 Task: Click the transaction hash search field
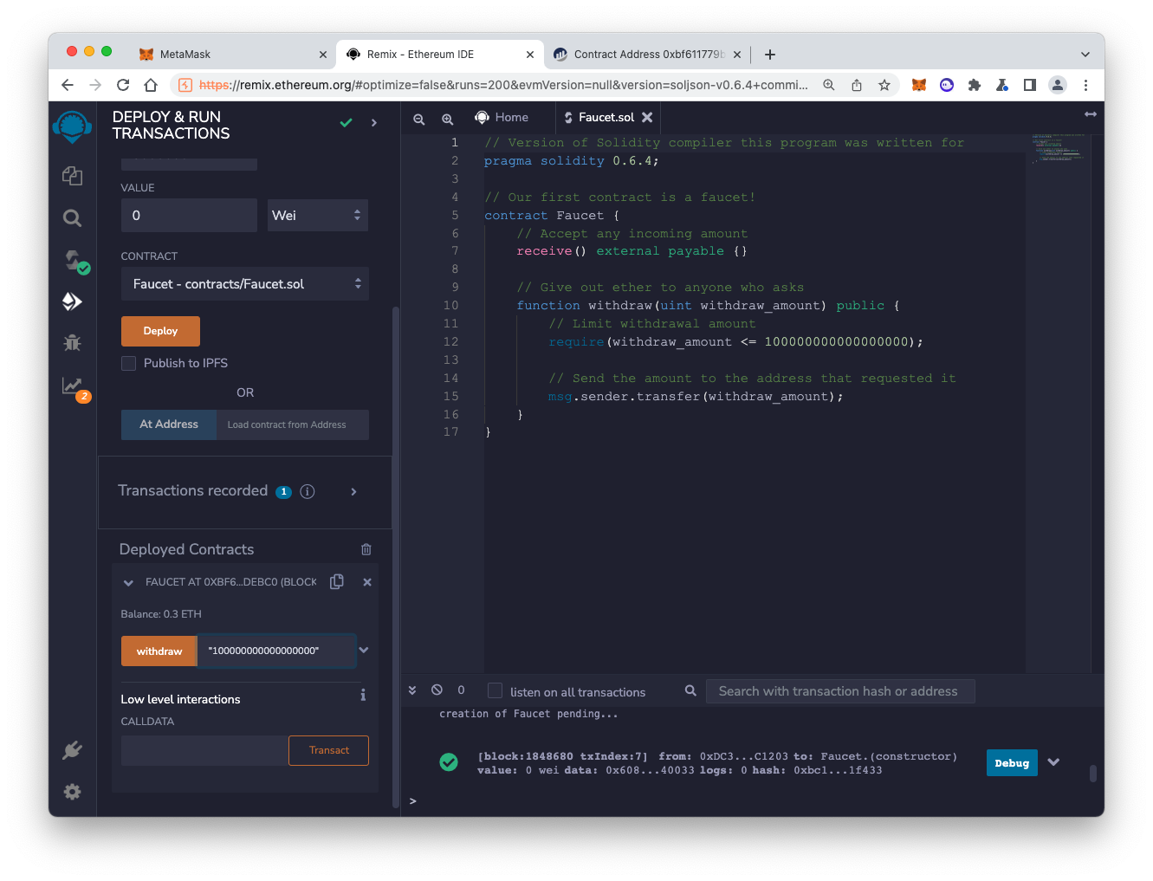coord(839,691)
